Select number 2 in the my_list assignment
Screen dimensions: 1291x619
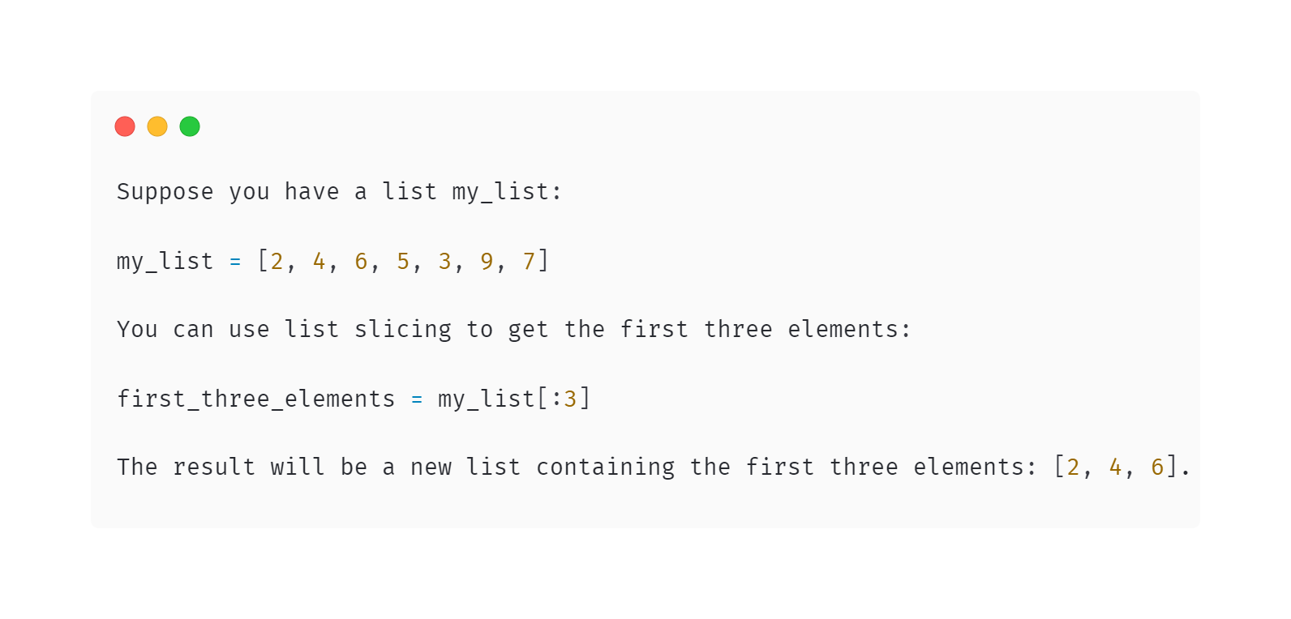point(277,262)
